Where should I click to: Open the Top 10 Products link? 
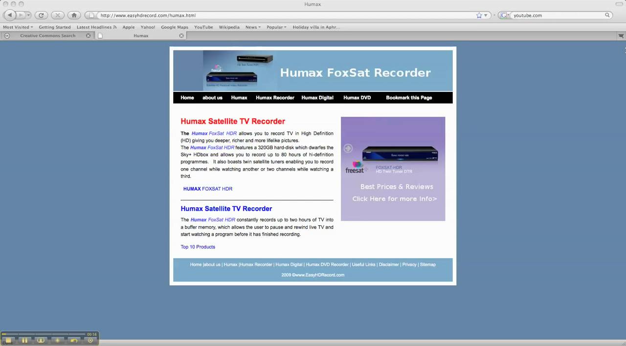point(198,247)
